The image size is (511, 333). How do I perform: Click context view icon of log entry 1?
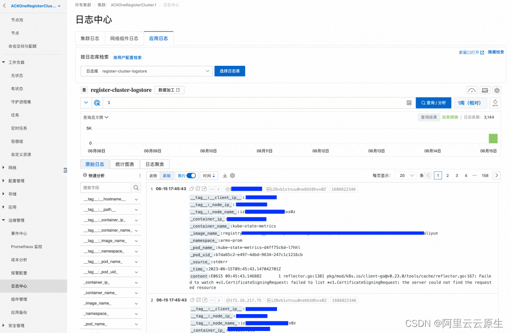pyautogui.click(x=198, y=189)
